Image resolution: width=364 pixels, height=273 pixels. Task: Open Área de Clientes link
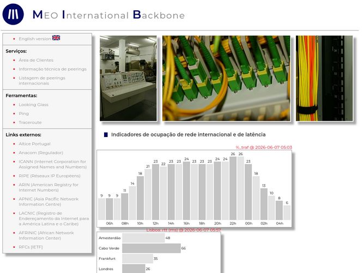36,60
